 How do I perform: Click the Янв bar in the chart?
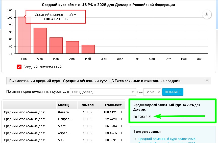coord(24,35)
